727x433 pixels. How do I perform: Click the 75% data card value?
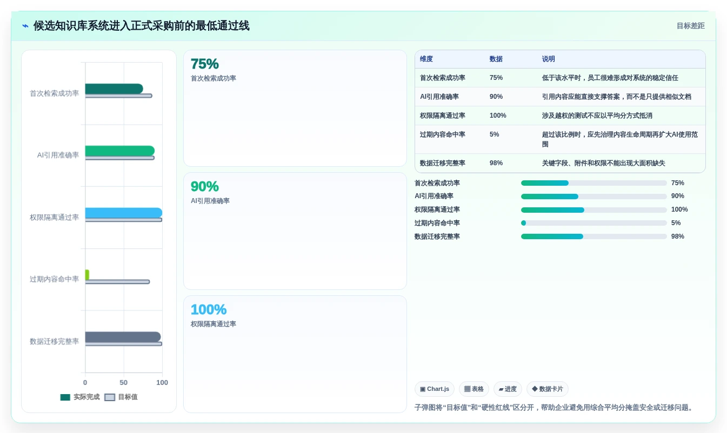[205, 64]
